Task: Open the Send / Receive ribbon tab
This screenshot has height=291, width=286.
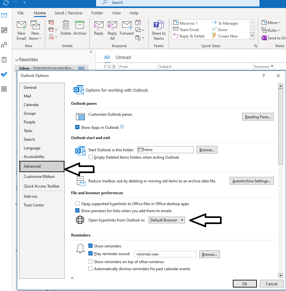Action: click(68, 13)
